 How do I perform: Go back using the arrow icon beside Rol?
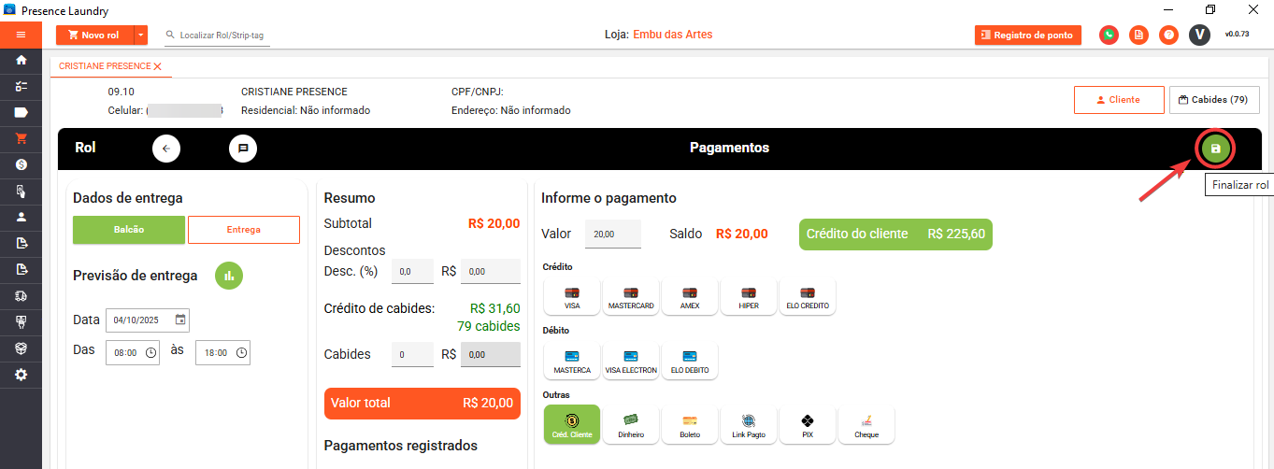[x=166, y=149]
